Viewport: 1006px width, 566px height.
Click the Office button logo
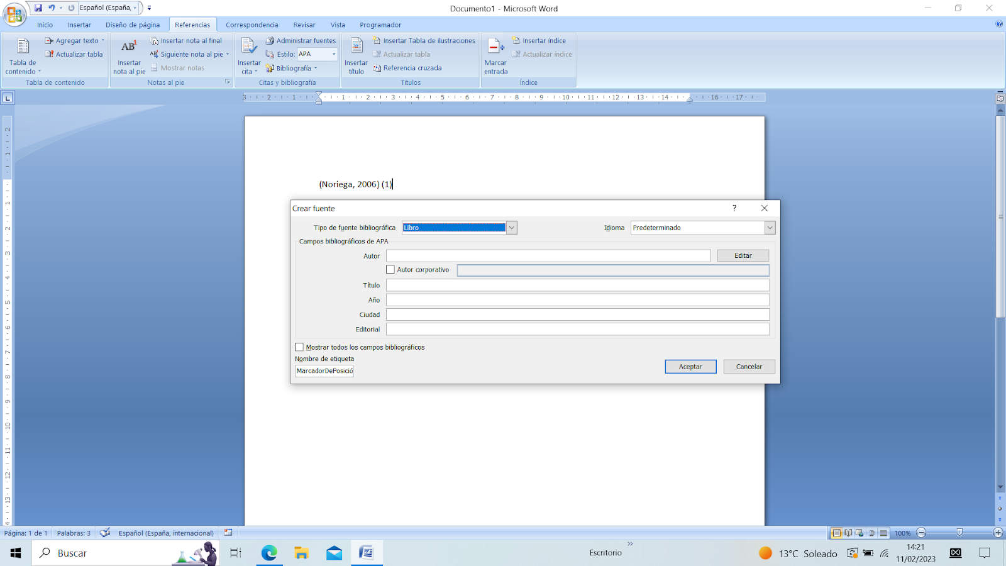pyautogui.click(x=14, y=14)
